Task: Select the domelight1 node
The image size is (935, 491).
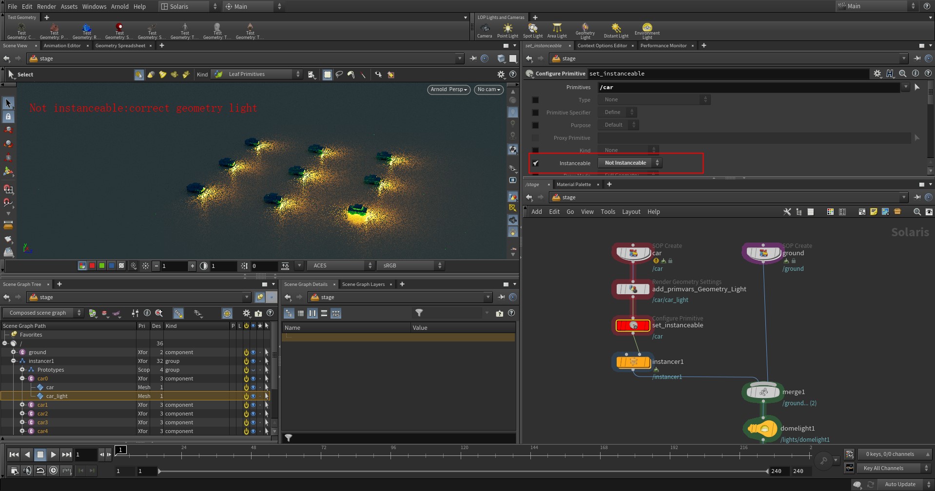Action: click(763, 429)
